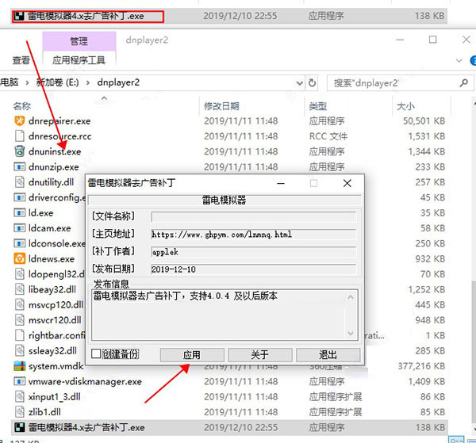
Task: Click the 377,216 KB size value
Action: click(422, 366)
